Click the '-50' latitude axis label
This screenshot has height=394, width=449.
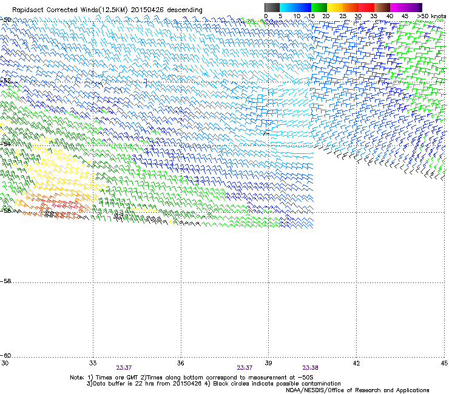click(5, 20)
